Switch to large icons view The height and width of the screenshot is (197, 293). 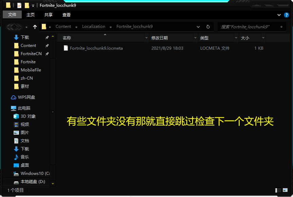coord(285,190)
